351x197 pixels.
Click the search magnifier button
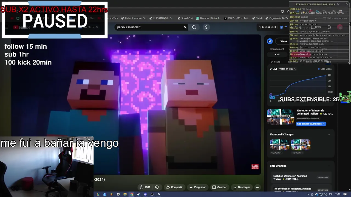[194, 27]
